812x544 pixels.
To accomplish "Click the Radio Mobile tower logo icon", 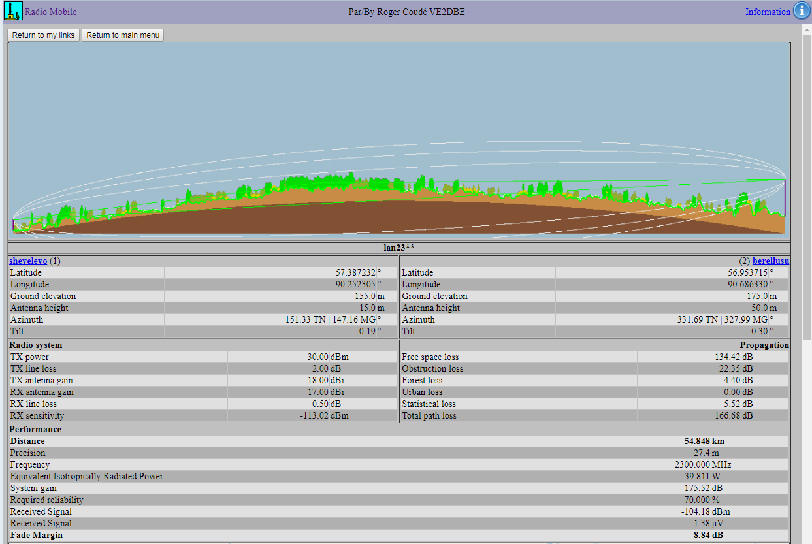I will (x=13, y=11).
